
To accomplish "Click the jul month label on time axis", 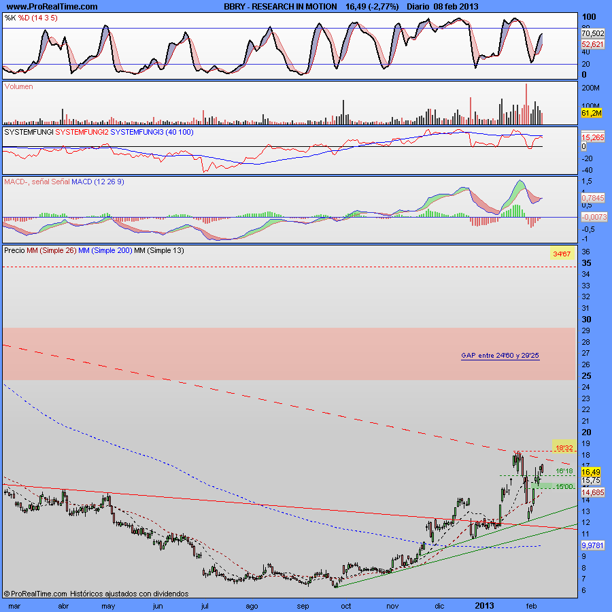I will pyautogui.click(x=205, y=606).
